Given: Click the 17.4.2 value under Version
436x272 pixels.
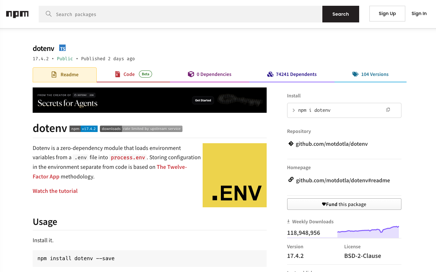Looking at the screenshot, I should tap(295, 256).
